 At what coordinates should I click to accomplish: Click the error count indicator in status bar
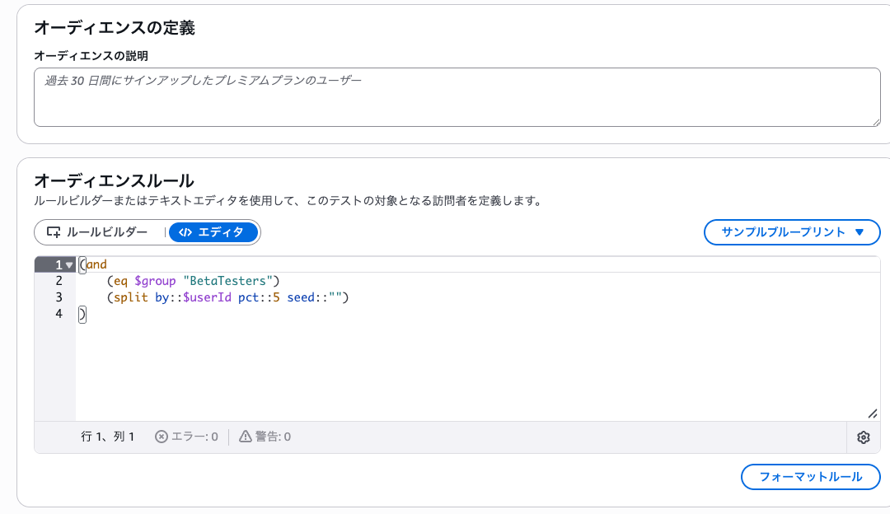pos(187,437)
